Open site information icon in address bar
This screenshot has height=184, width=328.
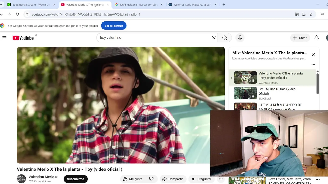[x=27, y=14]
